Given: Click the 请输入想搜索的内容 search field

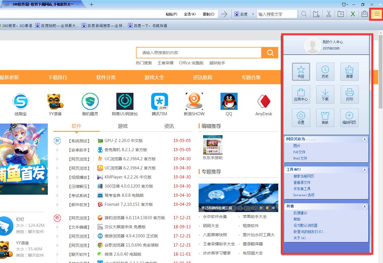Looking at the screenshot, I should coord(199,53).
